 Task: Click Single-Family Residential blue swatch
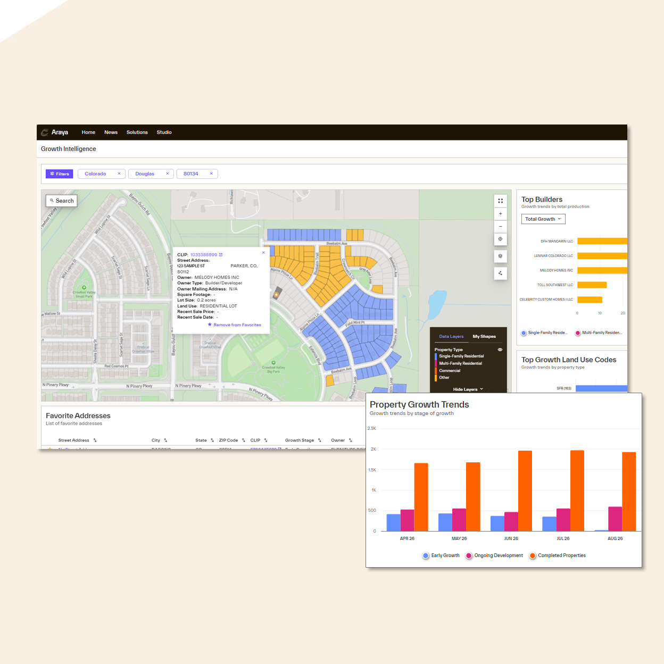[436, 356]
